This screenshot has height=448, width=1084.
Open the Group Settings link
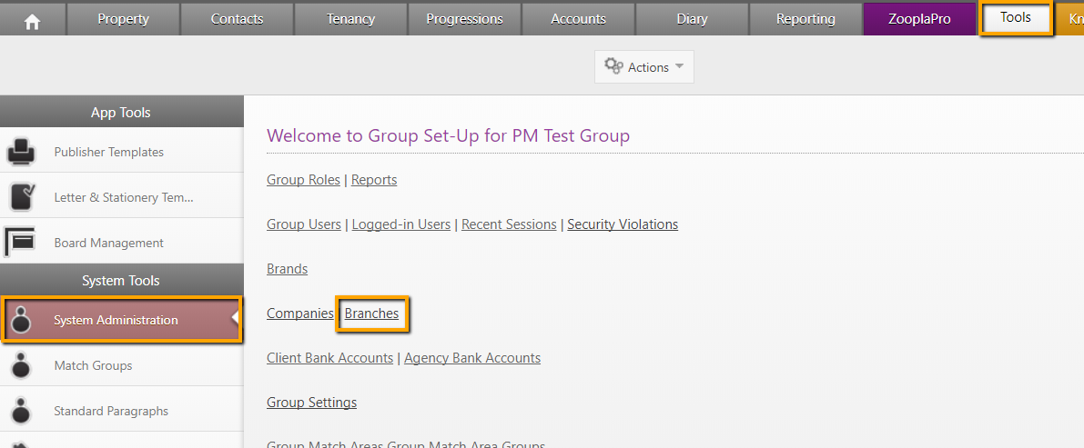point(311,403)
